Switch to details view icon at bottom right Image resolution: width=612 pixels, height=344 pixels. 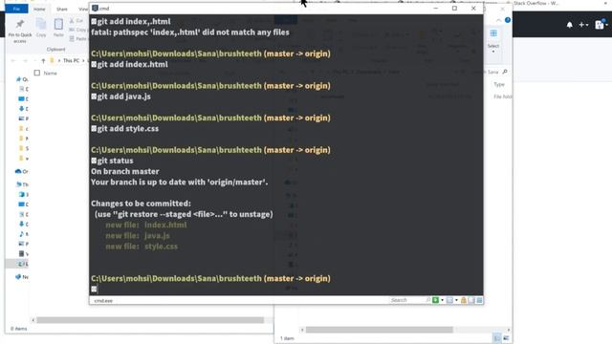497,338
